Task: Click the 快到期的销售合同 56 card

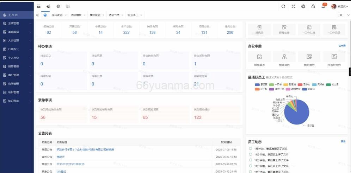Action: click(x=63, y=114)
